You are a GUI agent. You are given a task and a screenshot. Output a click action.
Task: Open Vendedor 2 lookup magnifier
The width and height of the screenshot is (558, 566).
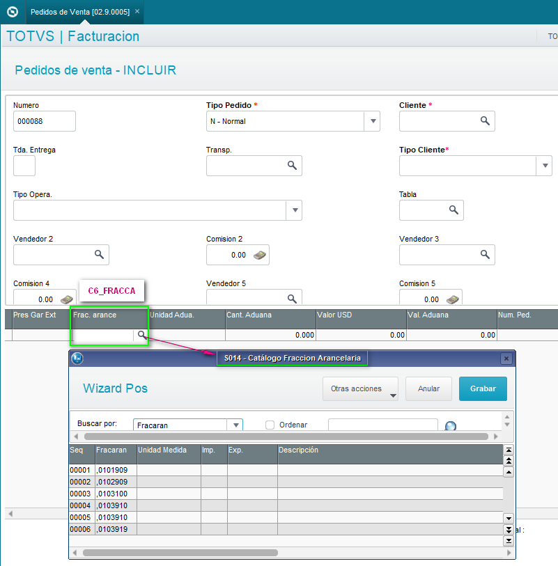(99, 255)
